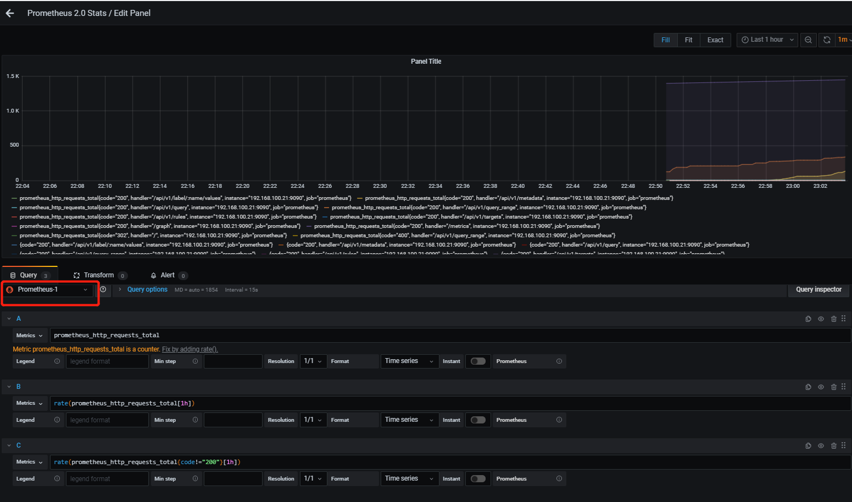Open Resolution 1/1 dropdown in query B

313,420
